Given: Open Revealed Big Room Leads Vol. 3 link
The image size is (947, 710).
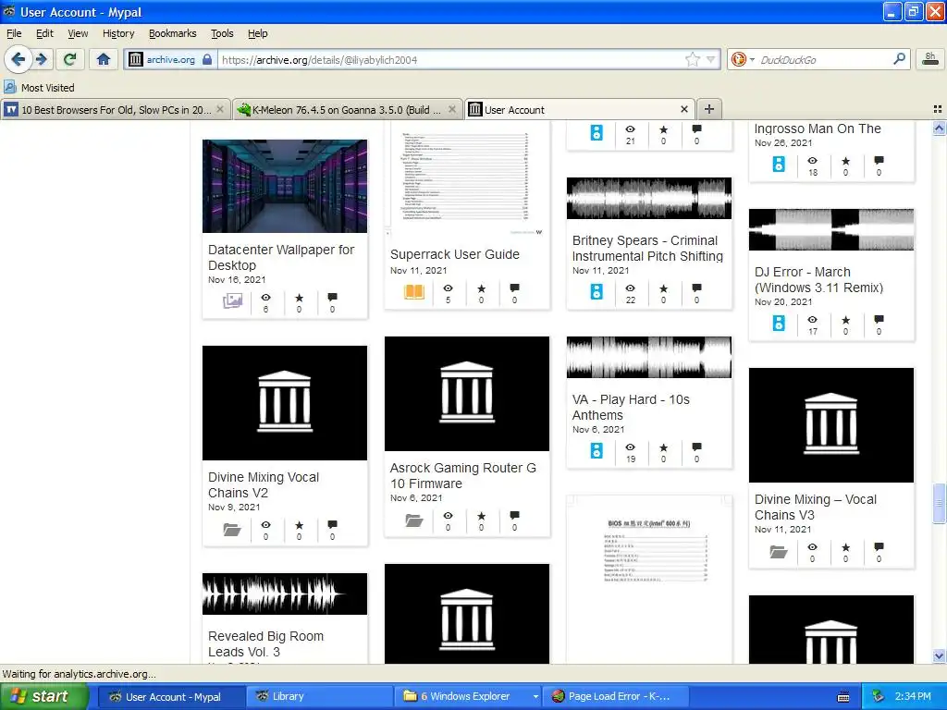Looking at the screenshot, I should 265,643.
